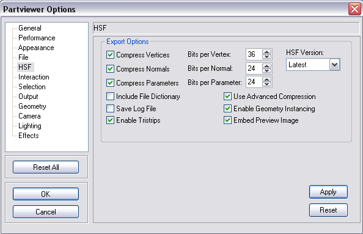Uncheck Use Advanced Compression
363x234 pixels.
(x=227, y=97)
